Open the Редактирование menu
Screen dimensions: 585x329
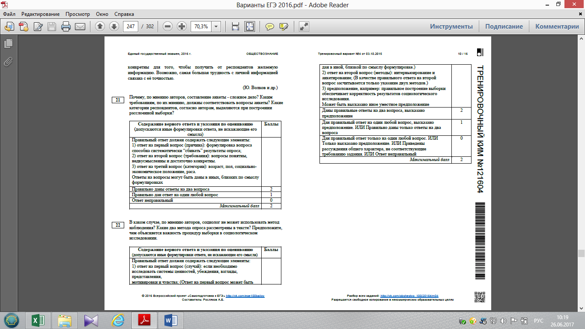click(x=41, y=14)
